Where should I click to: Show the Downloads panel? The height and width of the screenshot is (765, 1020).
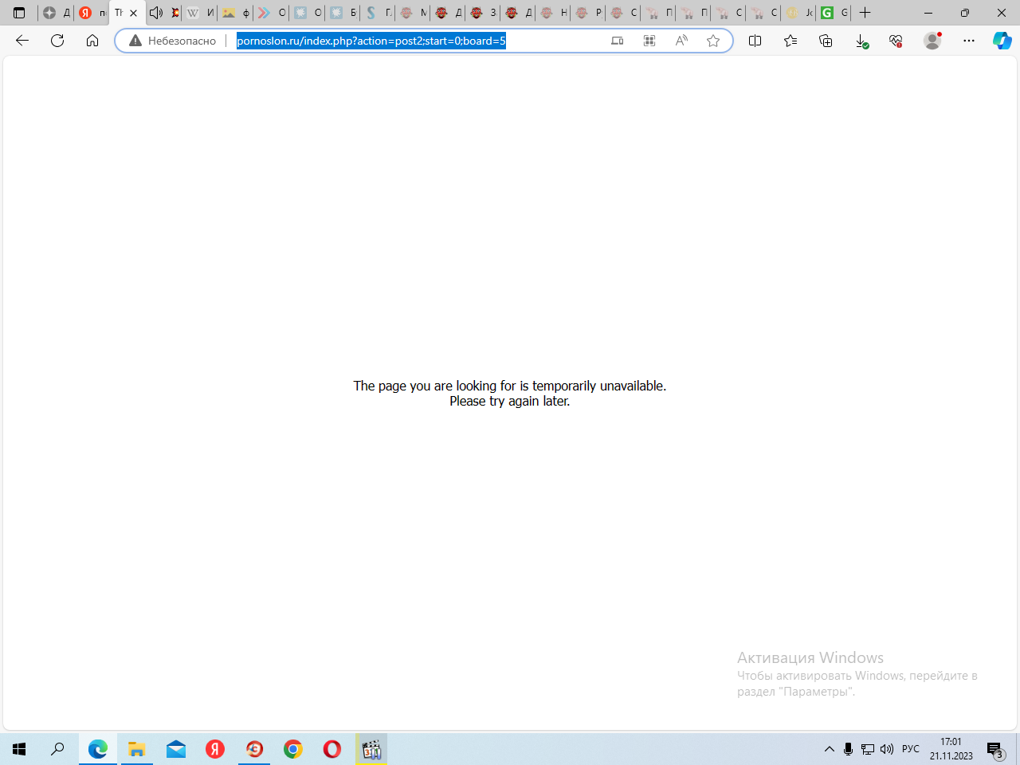pos(861,41)
